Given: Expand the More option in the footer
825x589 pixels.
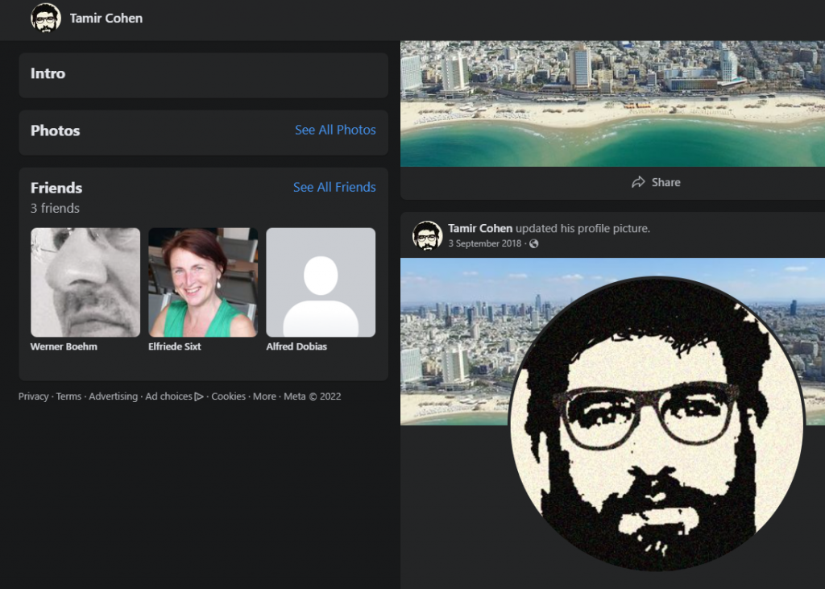Looking at the screenshot, I should (264, 396).
